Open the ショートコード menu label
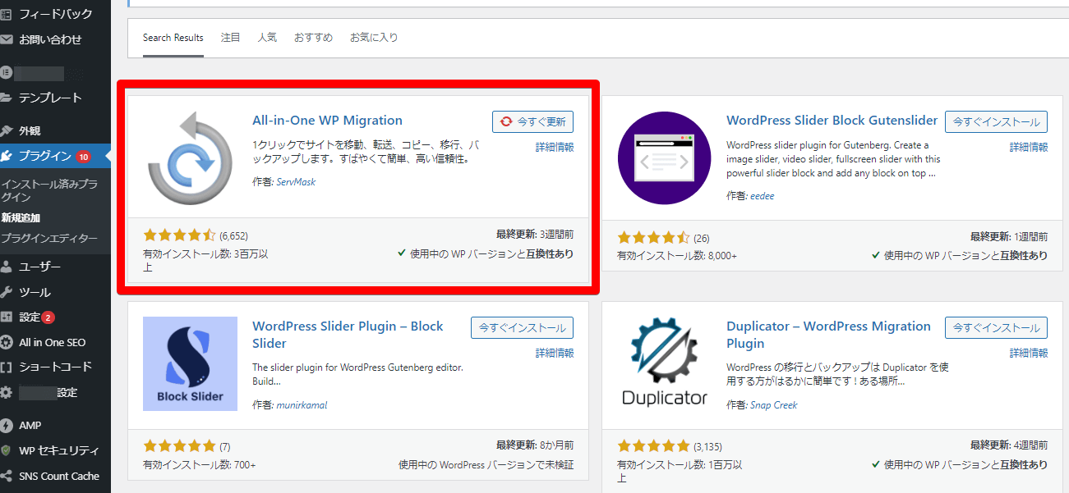The width and height of the screenshot is (1069, 493). pos(55,367)
